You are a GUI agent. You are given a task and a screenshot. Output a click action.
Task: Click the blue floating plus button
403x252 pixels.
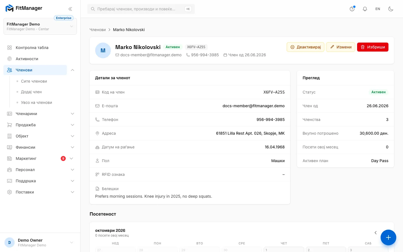pos(388,237)
